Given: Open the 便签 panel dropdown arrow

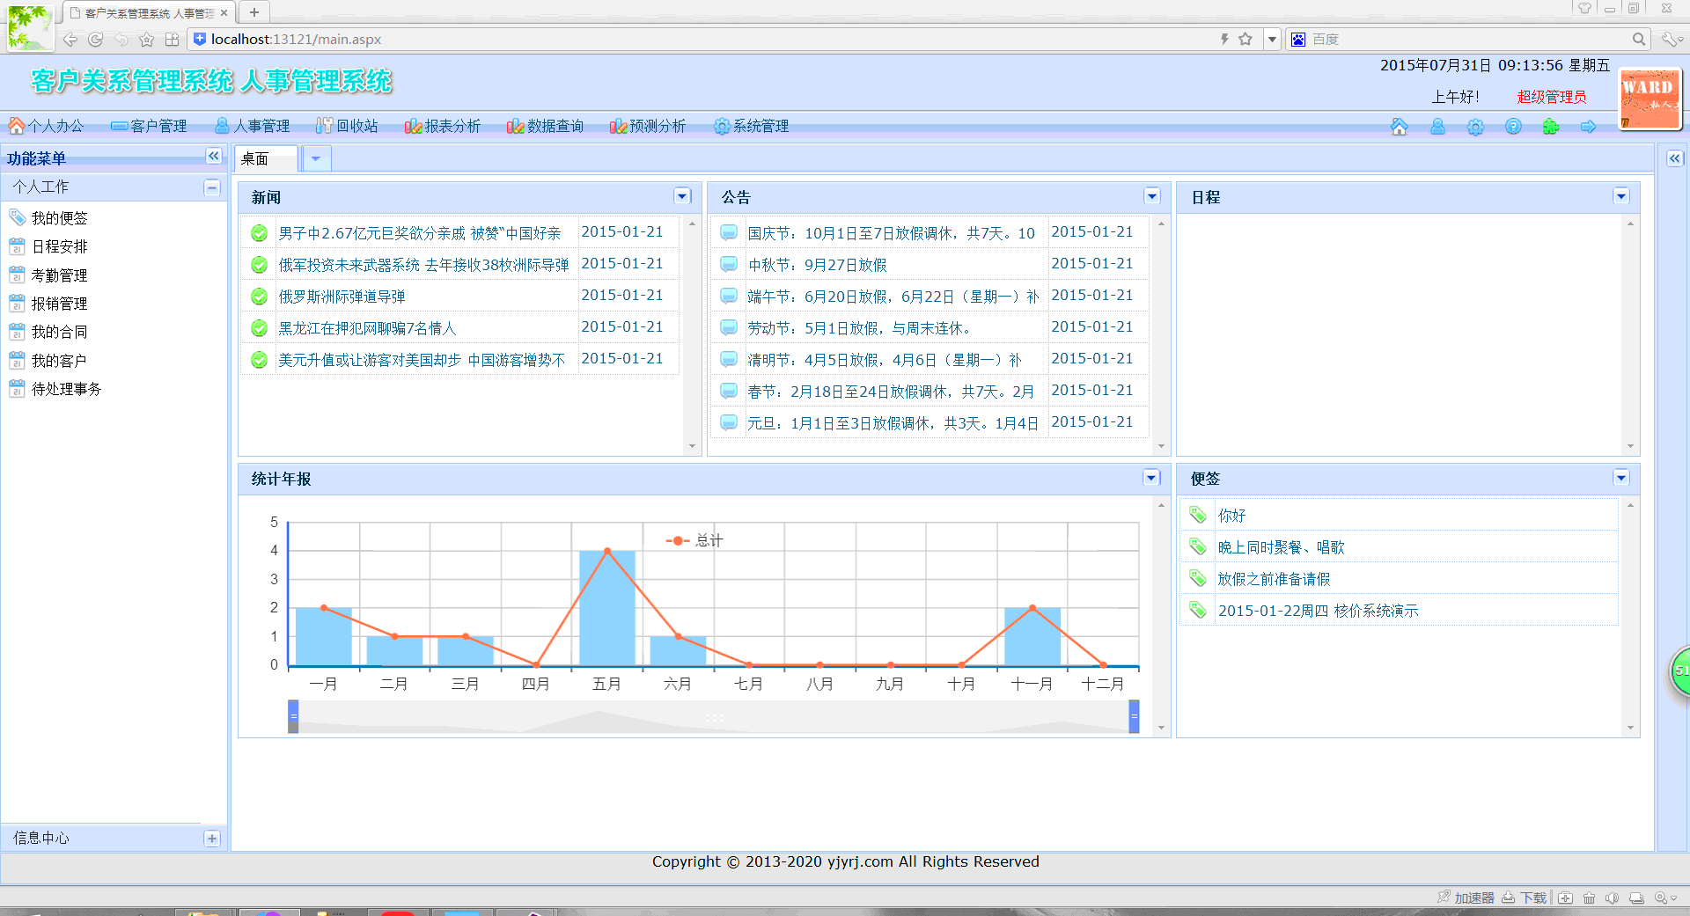Looking at the screenshot, I should pos(1621,478).
